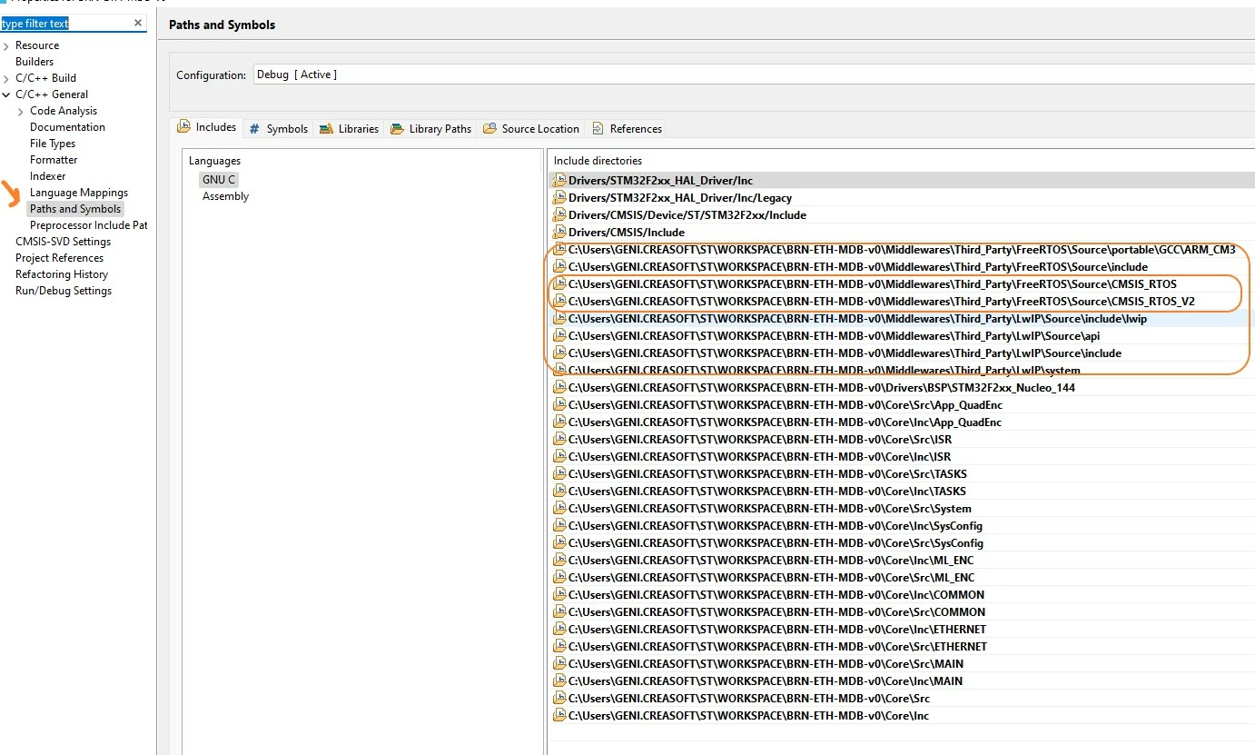Click the Library Paths tab icon
This screenshot has width=1255, height=755.
click(x=397, y=129)
